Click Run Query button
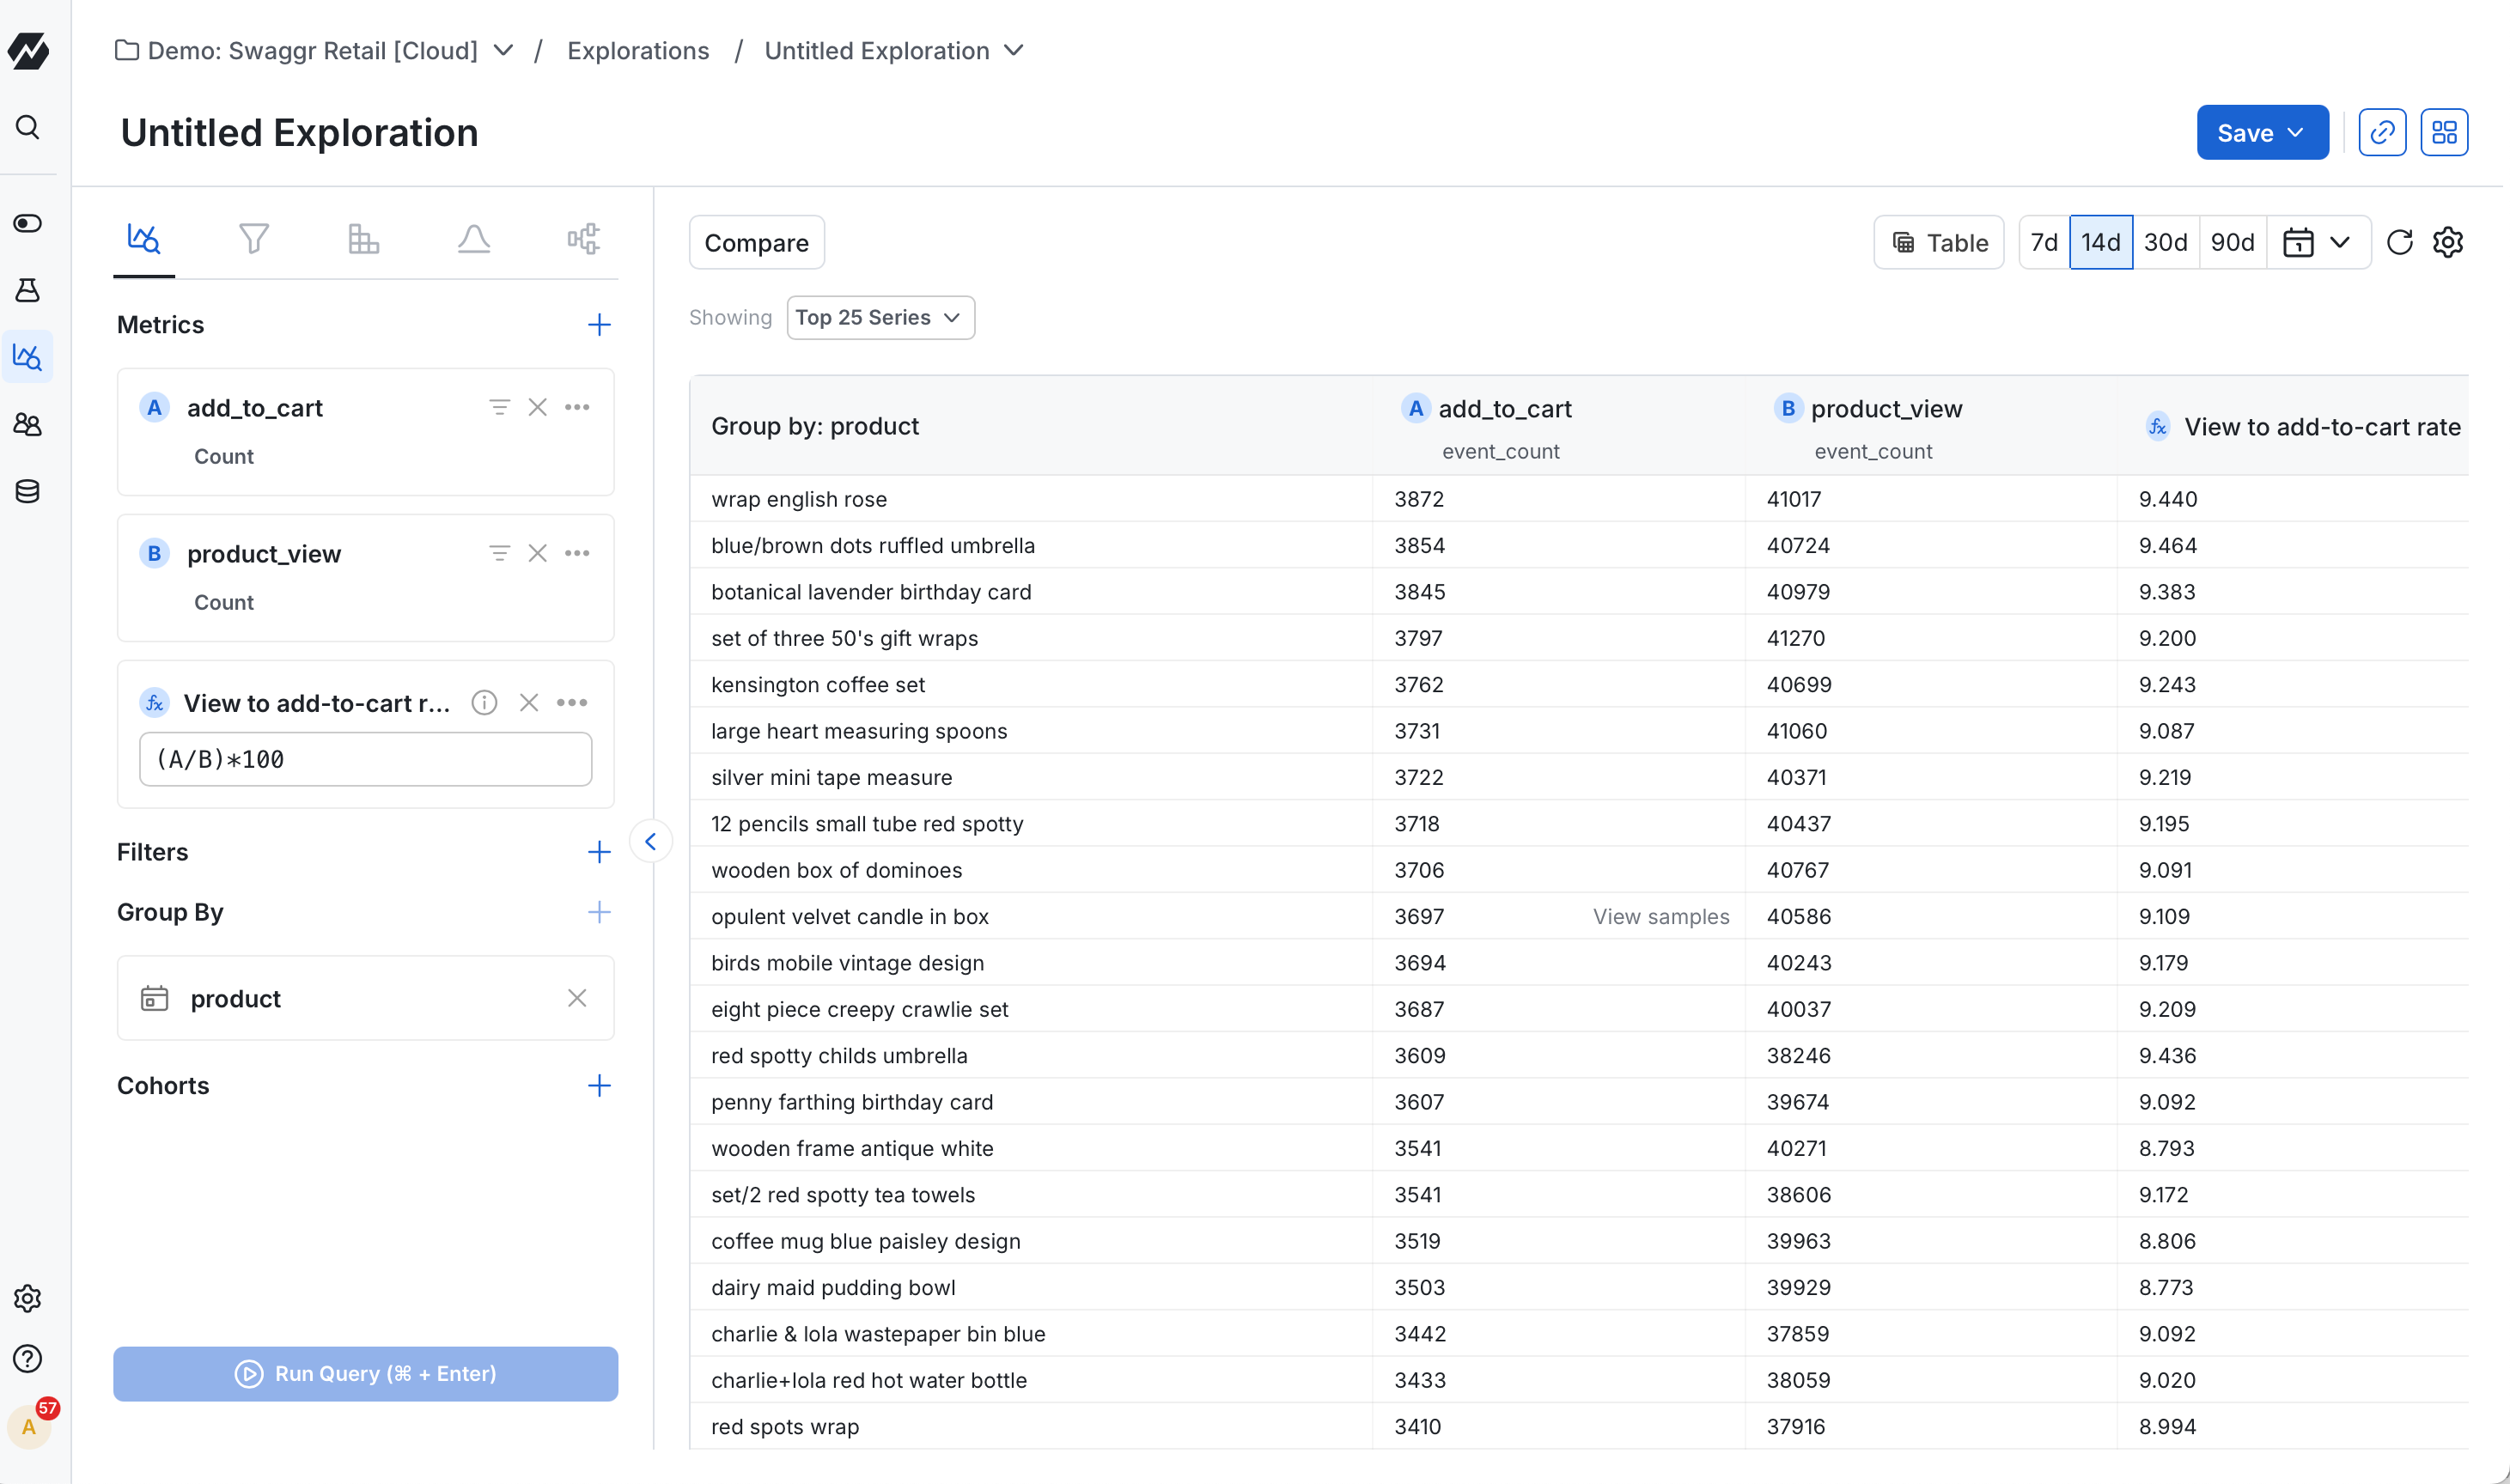The height and width of the screenshot is (1484, 2510). [x=365, y=1373]
